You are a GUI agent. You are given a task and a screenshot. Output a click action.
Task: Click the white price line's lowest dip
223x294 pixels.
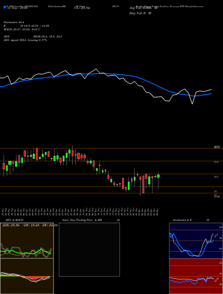pyautogui.click(x=192, y=104)
